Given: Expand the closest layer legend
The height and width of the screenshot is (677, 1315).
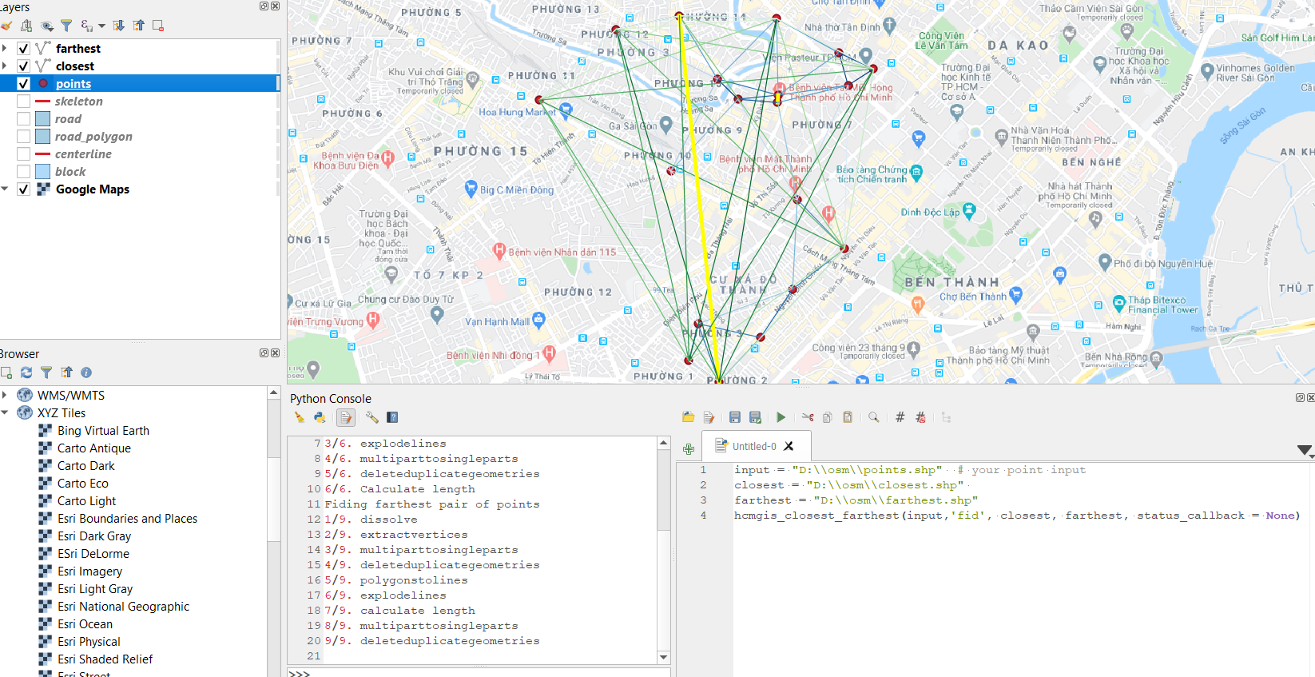Looking at the screenshot, I should point(5,66).
